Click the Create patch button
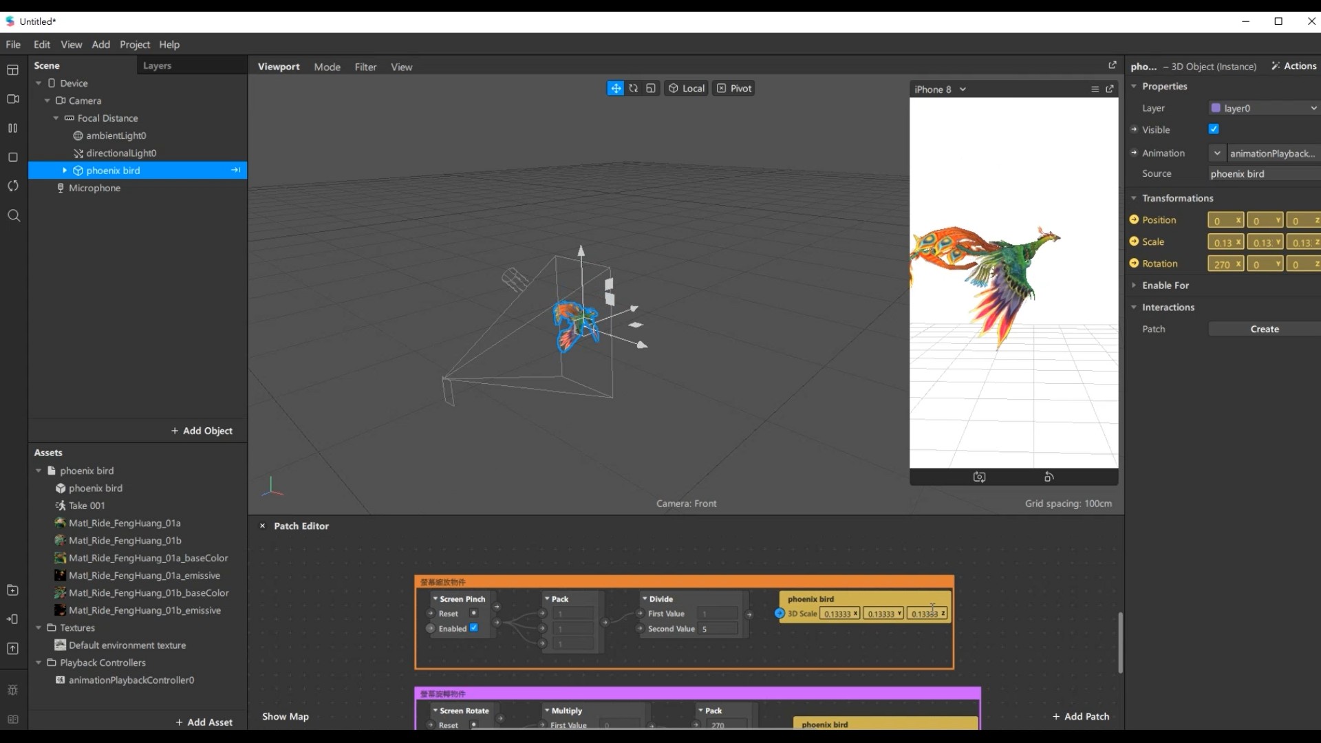The image size is (1321, 743). tap(1264, 330)
